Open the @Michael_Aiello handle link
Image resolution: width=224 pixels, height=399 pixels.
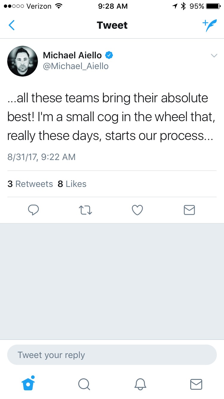[x=76, y=66]
